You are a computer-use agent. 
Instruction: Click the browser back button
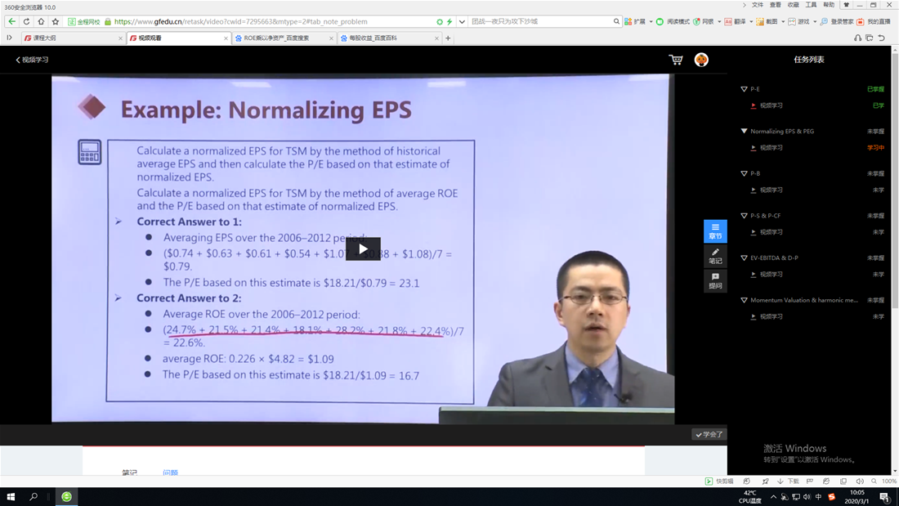(x=11, y=22)
